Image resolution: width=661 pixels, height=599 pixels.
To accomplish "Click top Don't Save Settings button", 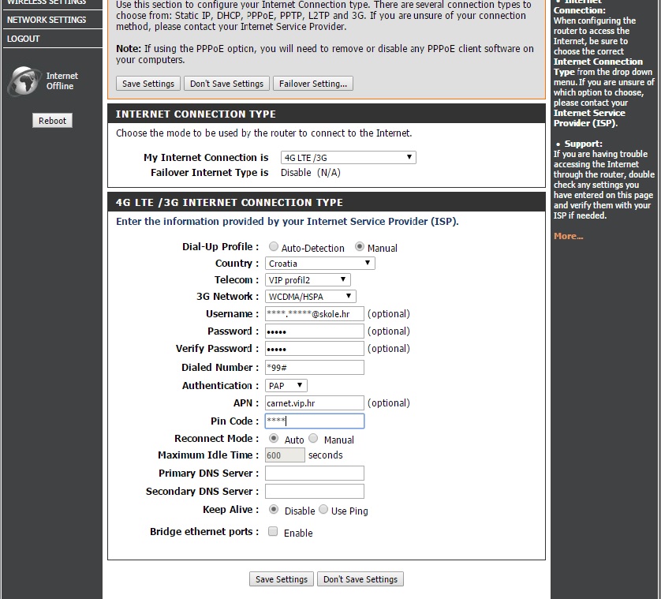I will coord(226,84).
